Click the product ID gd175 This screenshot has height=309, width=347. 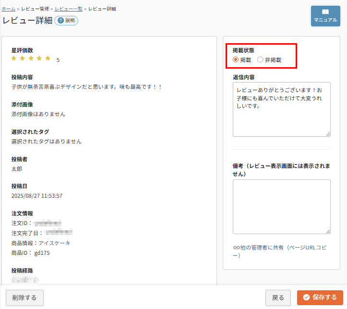42,253
